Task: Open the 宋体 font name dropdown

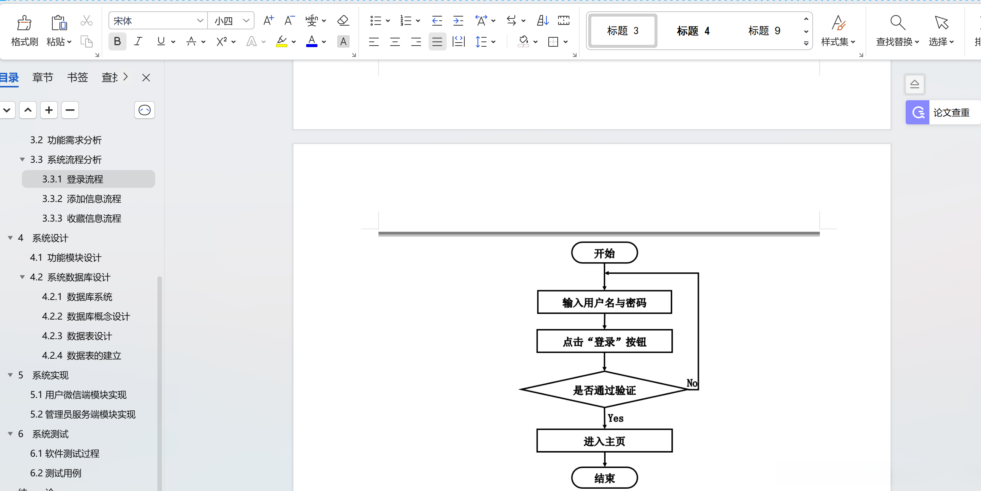Action: [201, 21]
